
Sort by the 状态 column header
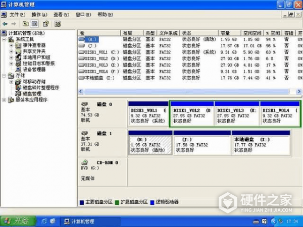(x=199, y=33)
